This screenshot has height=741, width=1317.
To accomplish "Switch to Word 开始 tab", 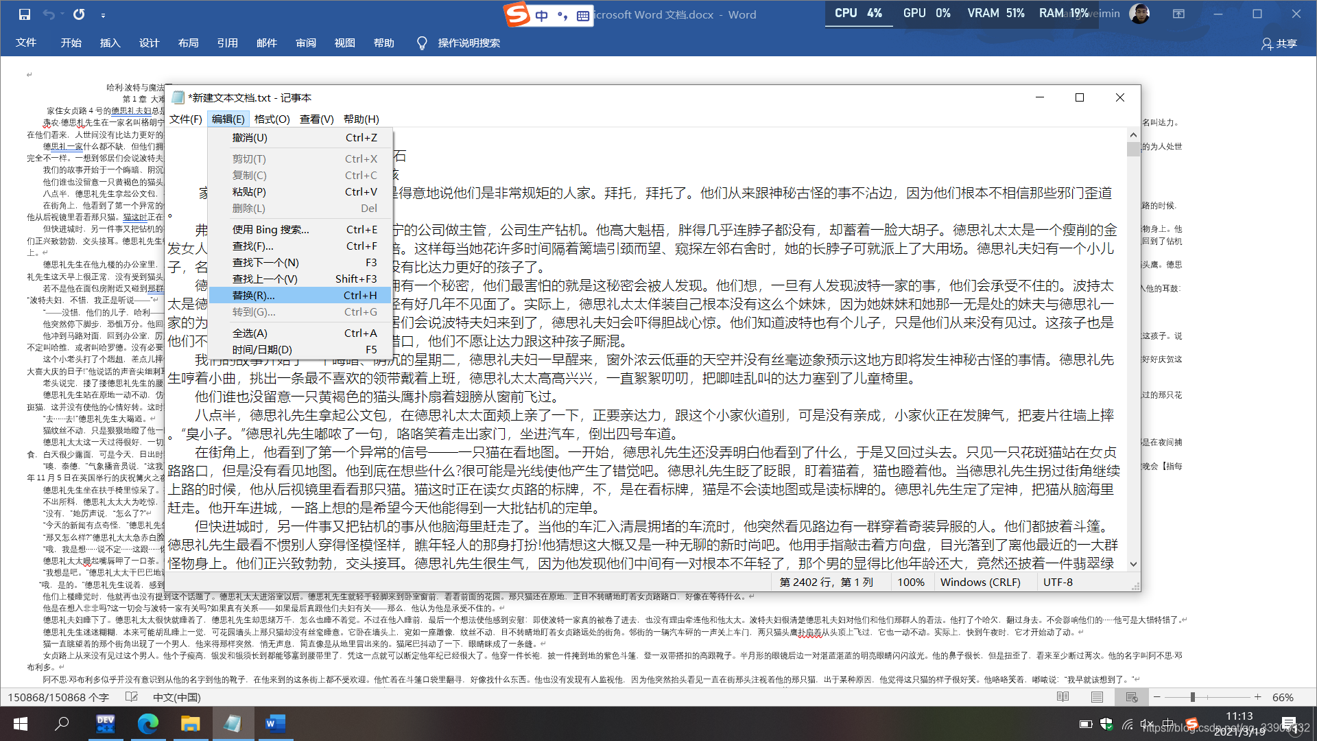I will (71, 43).
